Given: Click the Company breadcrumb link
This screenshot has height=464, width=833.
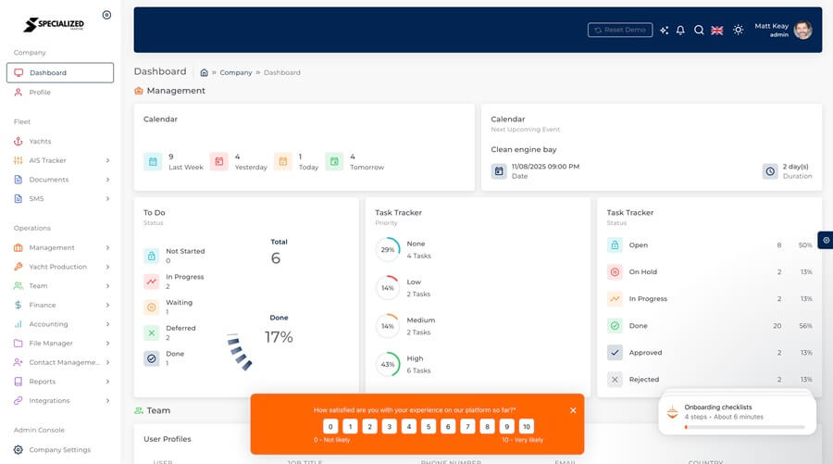Looking at the screenshot, I should point(235,72).
